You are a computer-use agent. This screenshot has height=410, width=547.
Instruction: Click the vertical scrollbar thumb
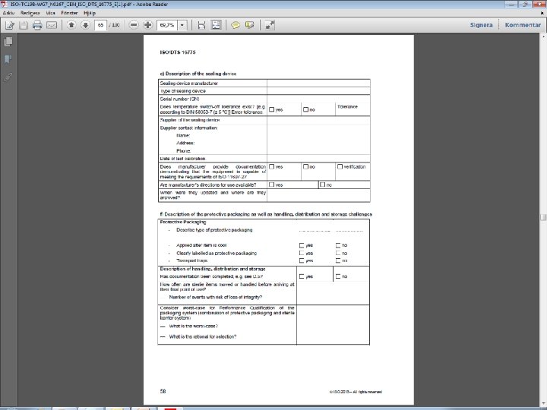click(x=543, y=217)
